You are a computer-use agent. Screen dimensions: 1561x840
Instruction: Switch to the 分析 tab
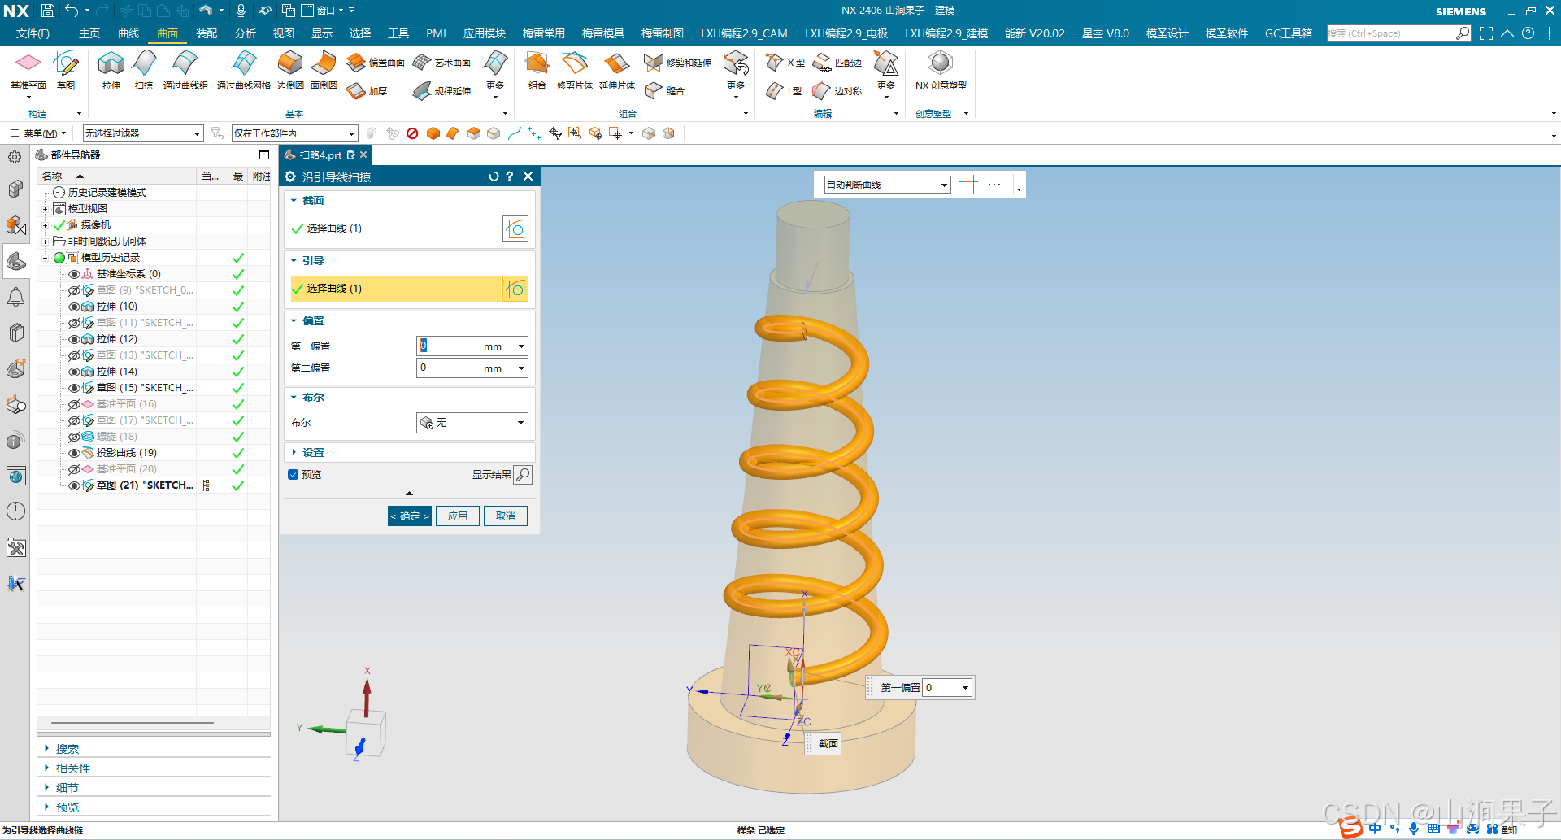(246, 33)
